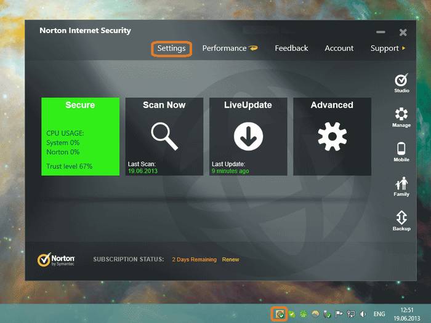Click the Norton by Symantec logo
The width and height of the screenshot is (431, 323).
click(56, 260)
